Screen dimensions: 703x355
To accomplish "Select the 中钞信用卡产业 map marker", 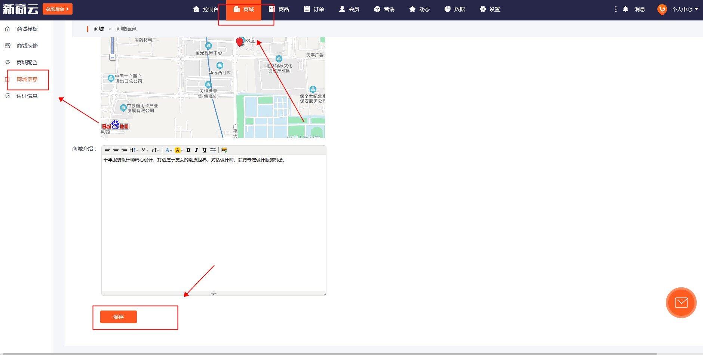I will pos(123,108).
